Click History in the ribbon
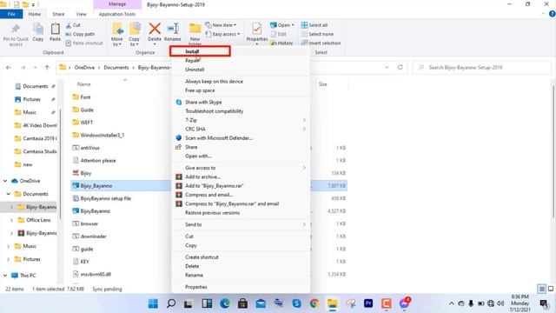The height and width of the screenshot is (313, 556). click(281, 43)
